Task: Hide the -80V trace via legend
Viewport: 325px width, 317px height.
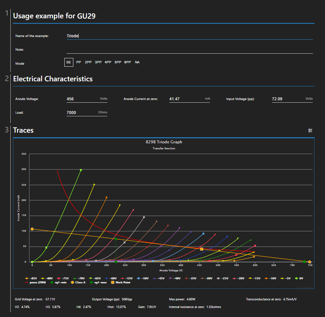Action: pyautogui.click(x=47, y=278)
